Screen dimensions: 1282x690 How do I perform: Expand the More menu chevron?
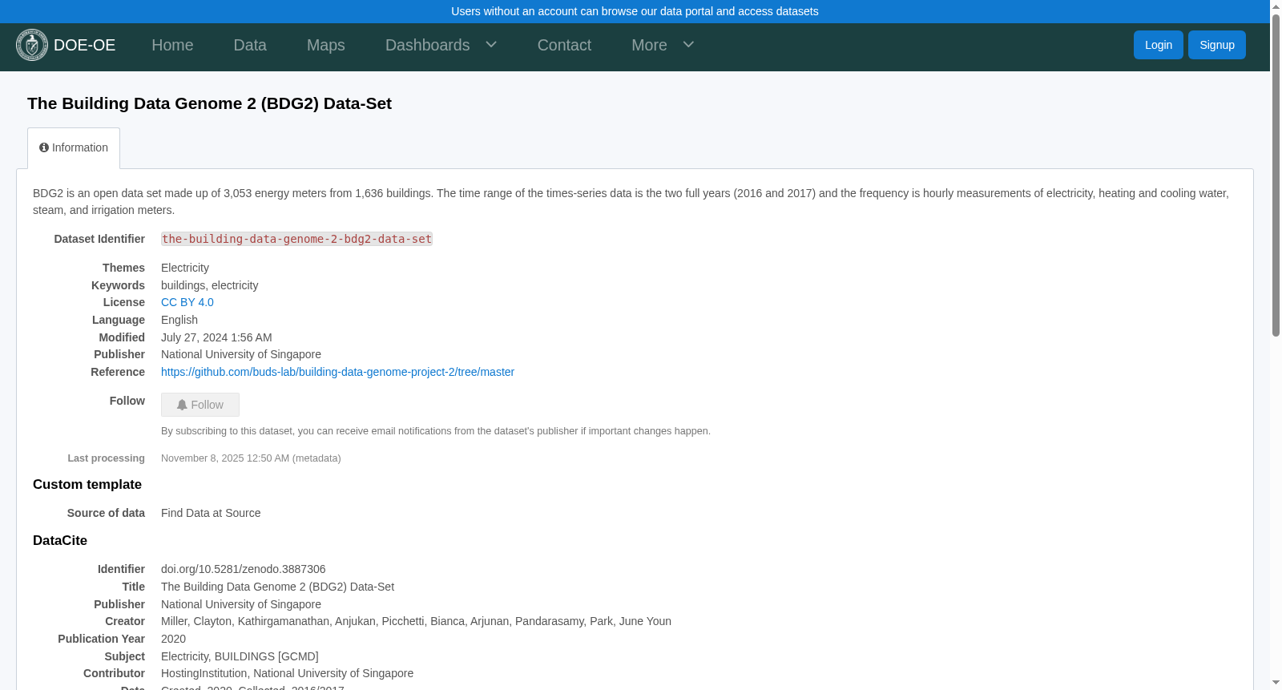click(x=688, y=45)
